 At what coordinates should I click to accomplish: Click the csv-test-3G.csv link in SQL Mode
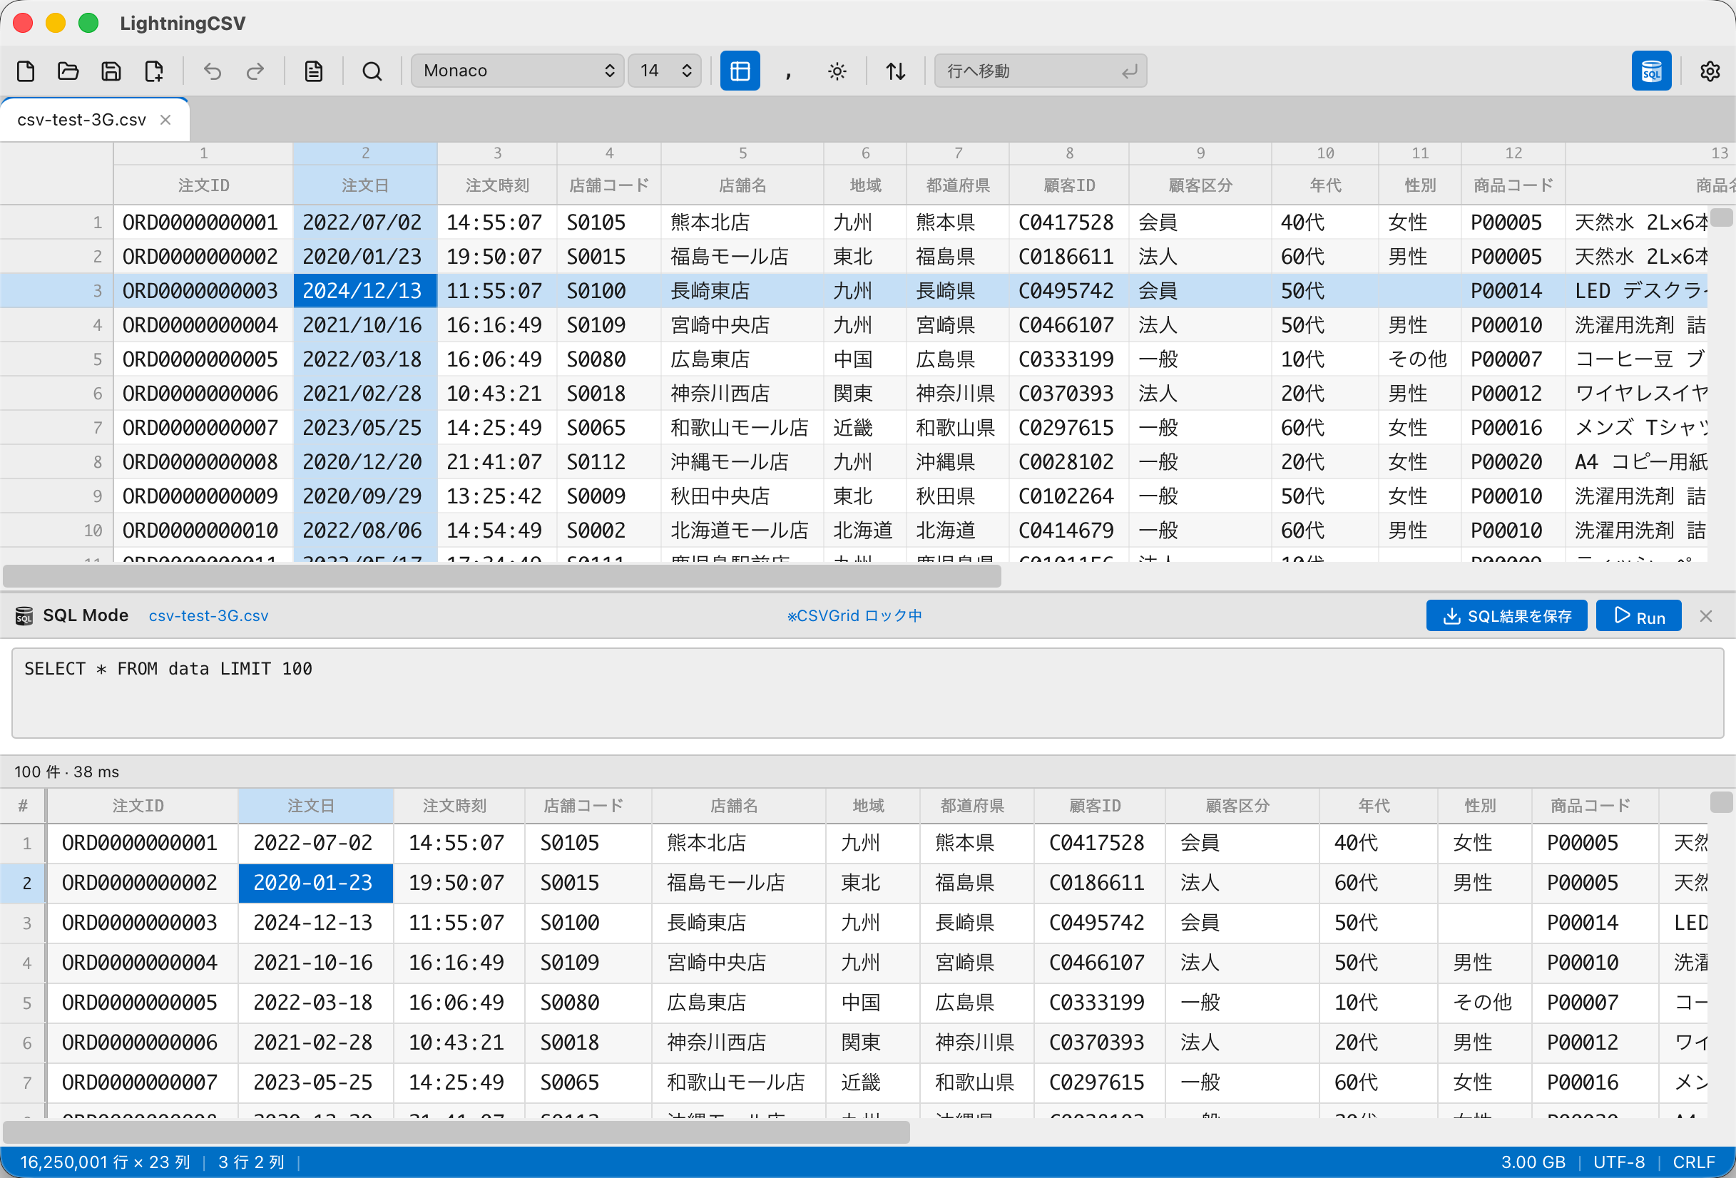pos(208,616)
